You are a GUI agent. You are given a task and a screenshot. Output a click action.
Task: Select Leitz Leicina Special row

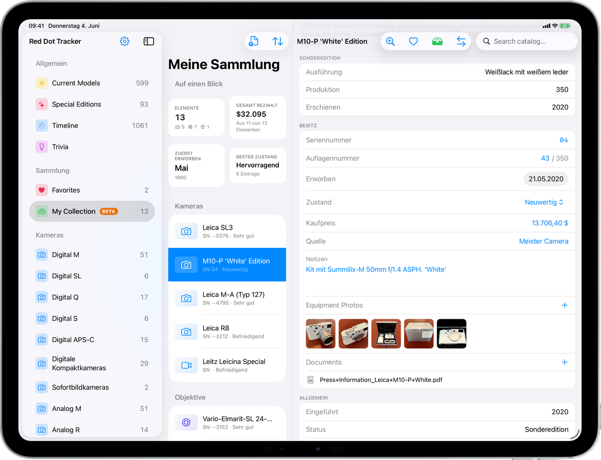(227, 365)
